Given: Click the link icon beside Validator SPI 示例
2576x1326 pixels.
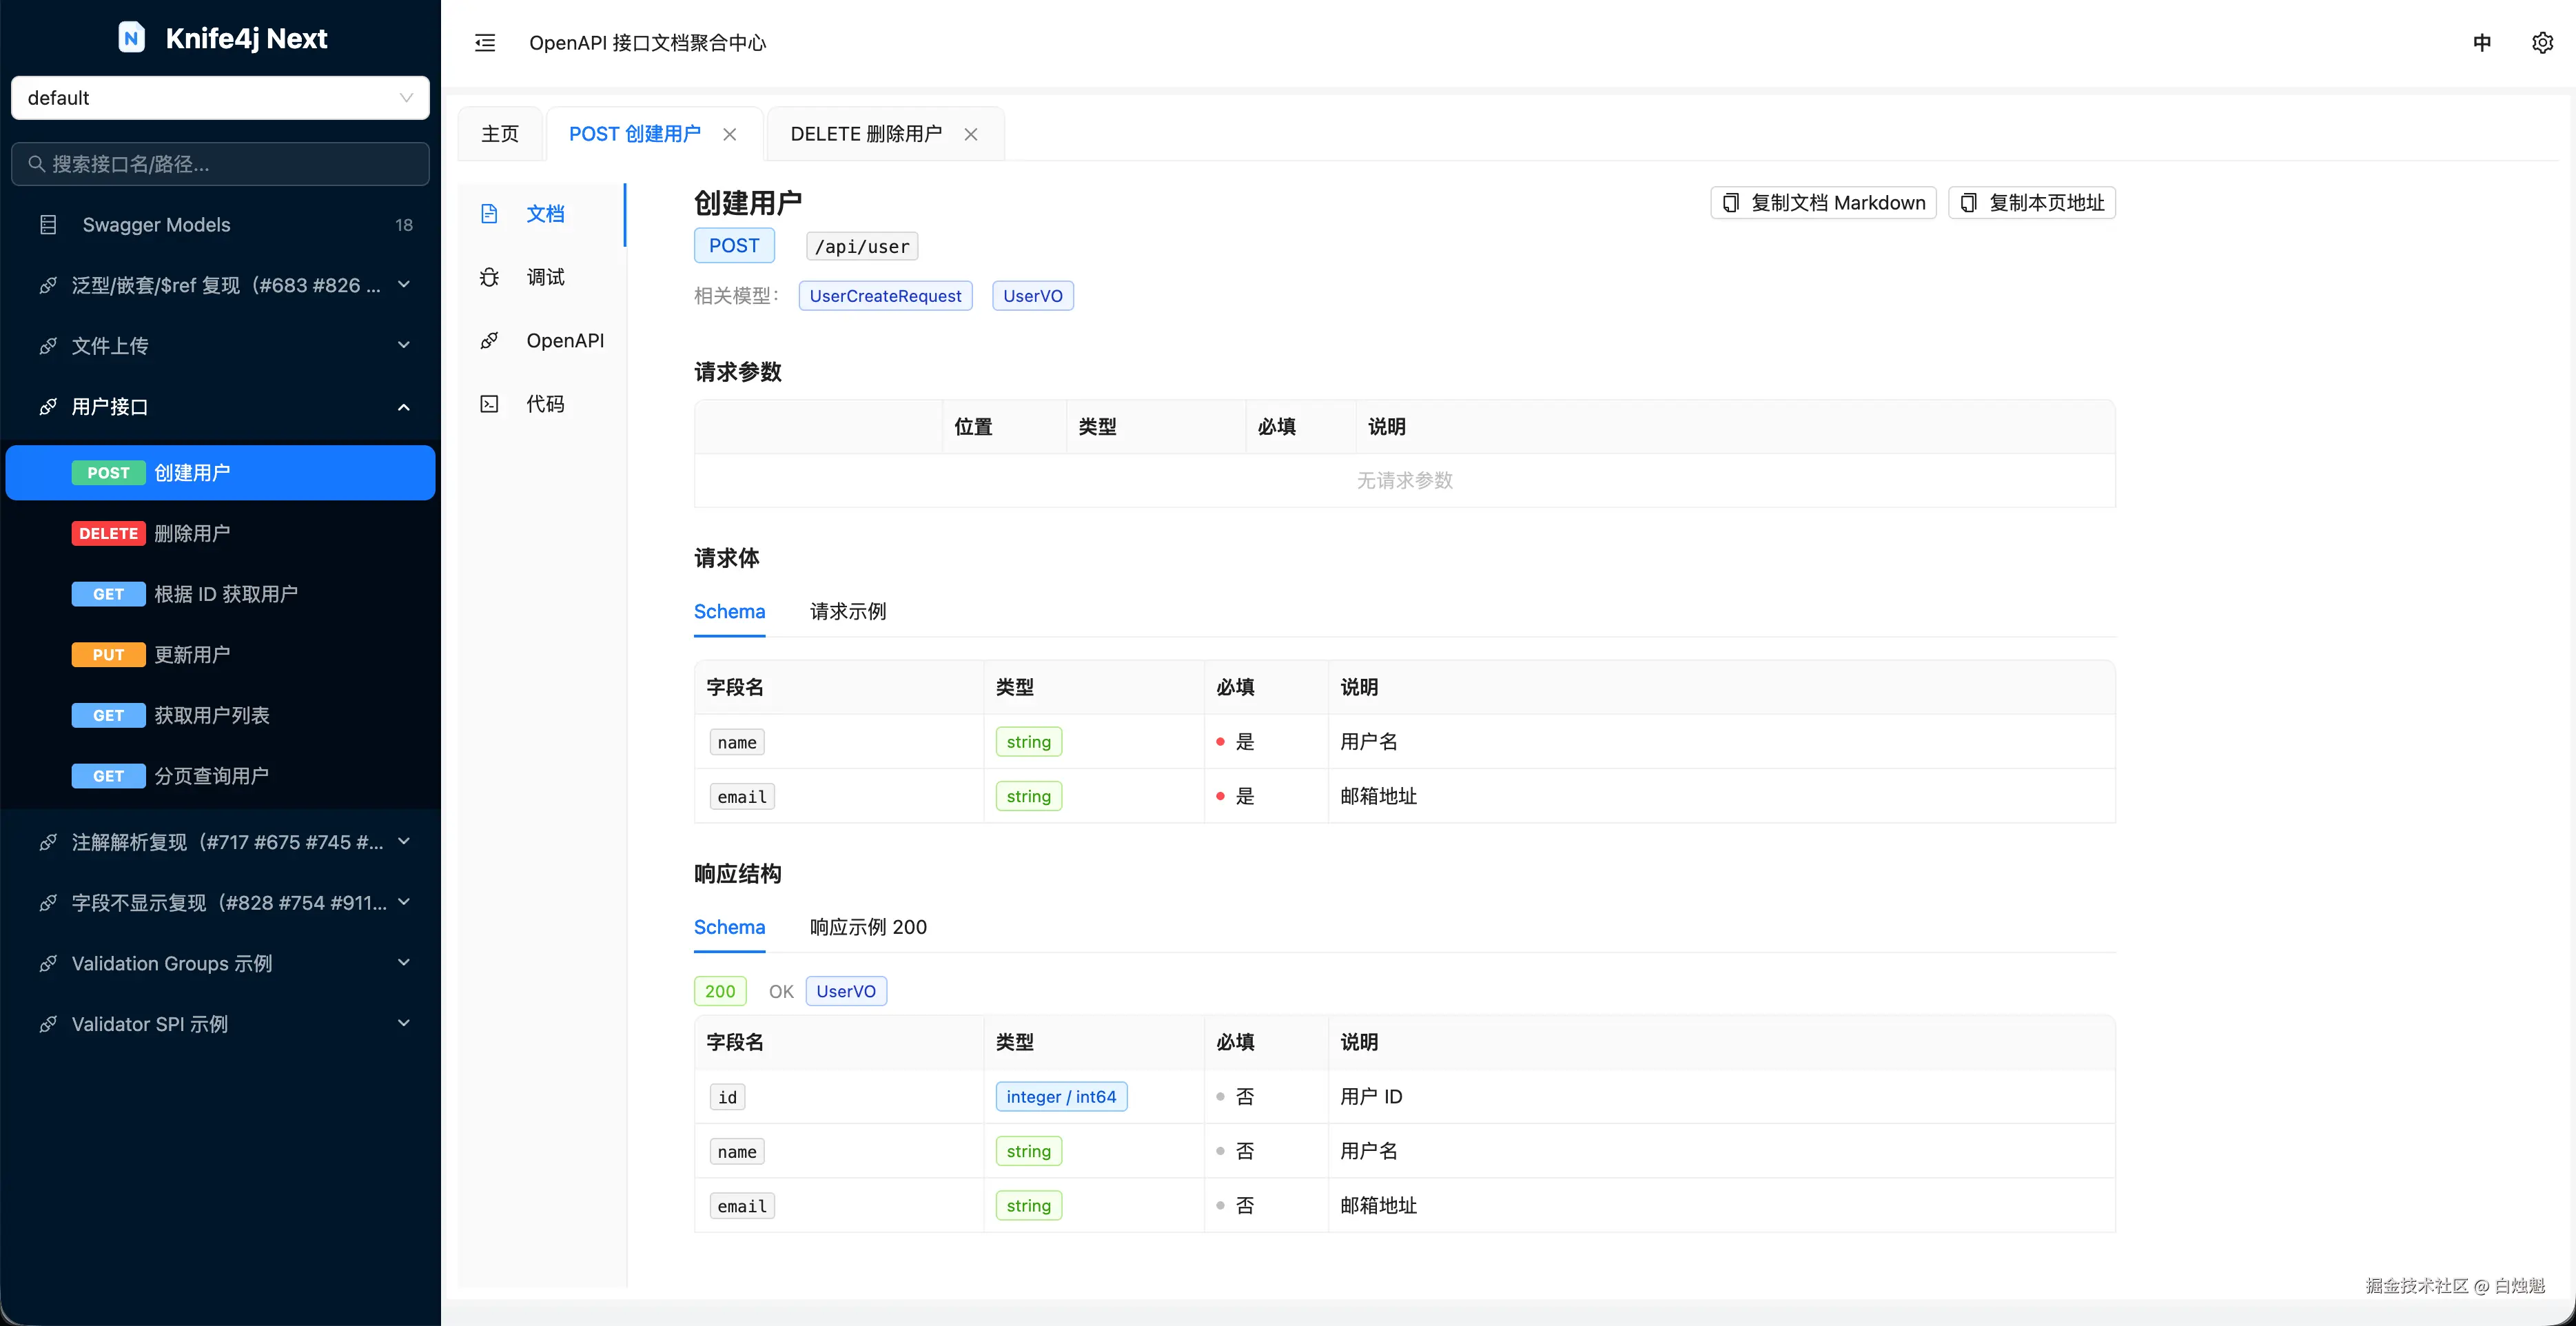Looking at the screenshot, I should coord(48,1024).
